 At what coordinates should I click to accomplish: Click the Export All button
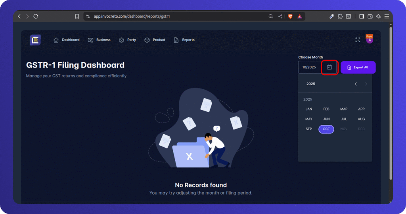[x=358, y=67]
